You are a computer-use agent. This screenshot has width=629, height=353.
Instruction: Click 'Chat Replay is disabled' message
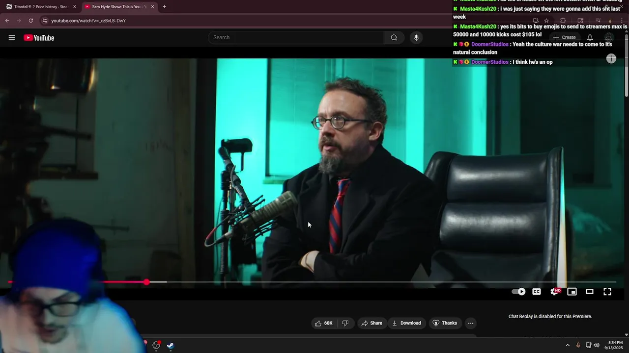[x=550, y=316]
